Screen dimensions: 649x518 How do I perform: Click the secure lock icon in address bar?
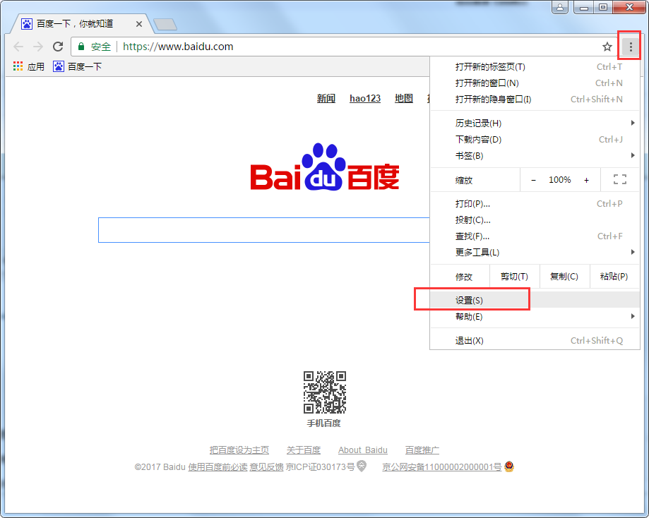(x=83, y=46)
